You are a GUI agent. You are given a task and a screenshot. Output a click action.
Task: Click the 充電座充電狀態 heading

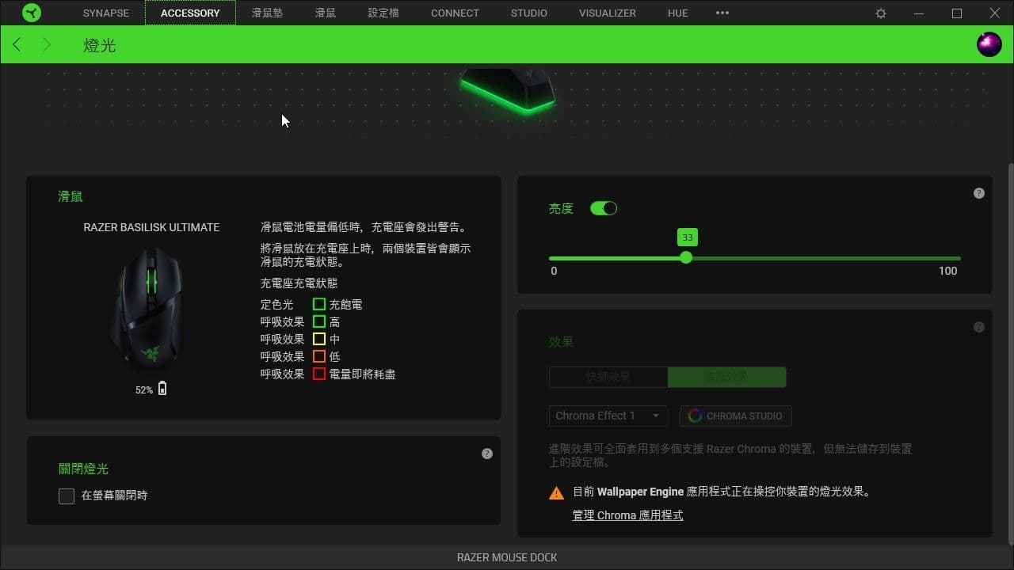(299, 283)
